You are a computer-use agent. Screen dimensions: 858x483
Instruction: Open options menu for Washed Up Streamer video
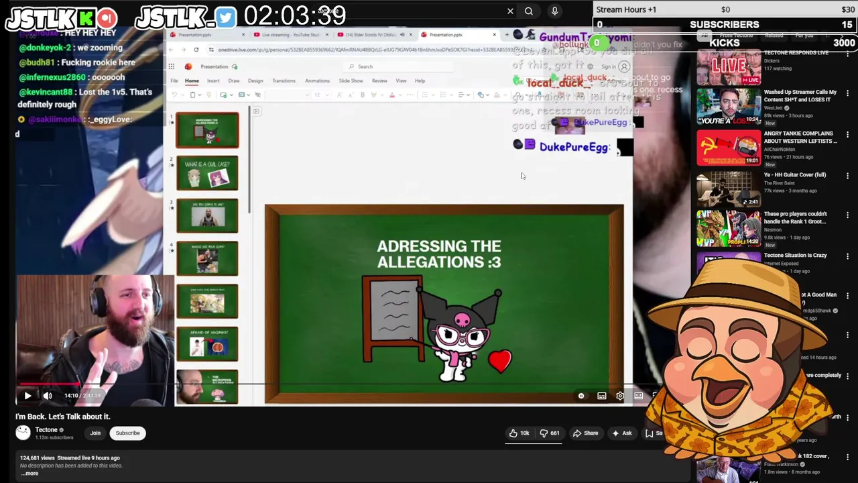pyautogui.click(x=847, y=95)
